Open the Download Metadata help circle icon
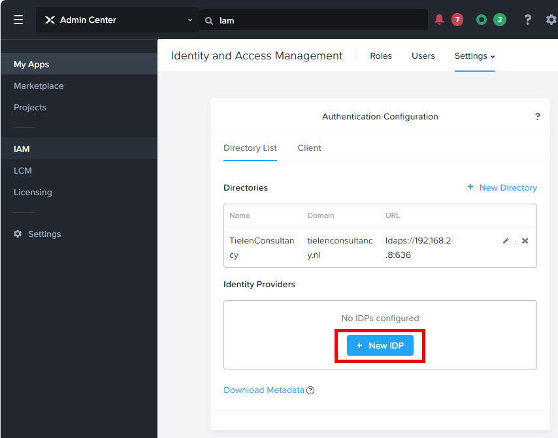558x438 pixels. 310,390
